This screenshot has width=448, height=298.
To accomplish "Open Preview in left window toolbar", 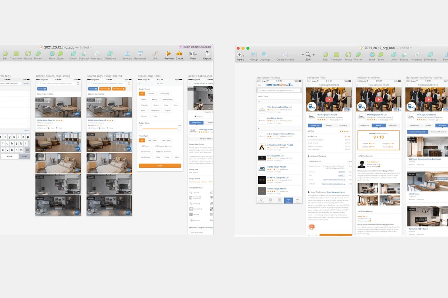I will tap(169, 53).
